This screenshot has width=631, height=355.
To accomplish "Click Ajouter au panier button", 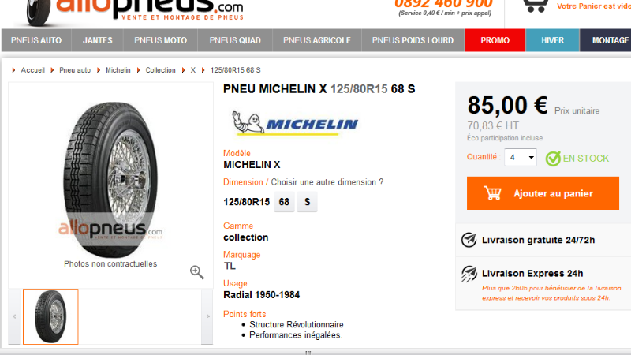I will point(543,193).
